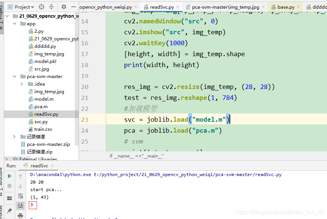Restore the Run tool window layout
Viewport: 327px width, 219px height.
[x=9, y=198]
